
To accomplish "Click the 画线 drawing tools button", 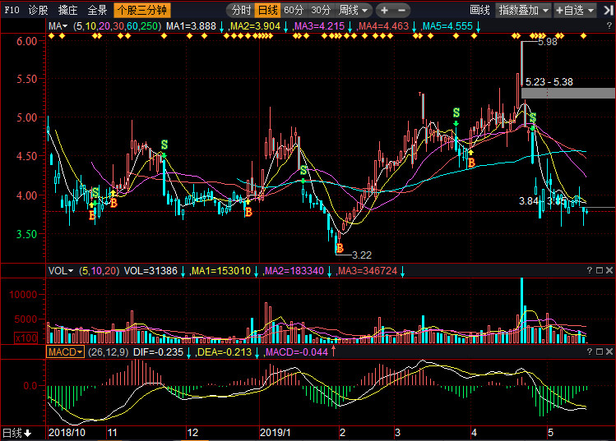I will [479, 11].
